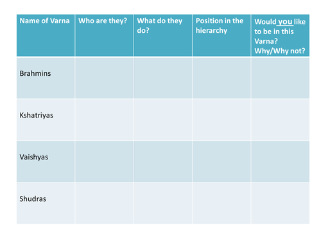
Task: Click the underlined word 'you' in header
Action: [x=285, y=22]
